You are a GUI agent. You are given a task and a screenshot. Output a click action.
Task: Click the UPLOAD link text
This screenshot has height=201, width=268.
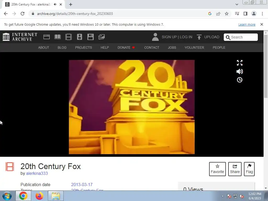click(212, 37)
